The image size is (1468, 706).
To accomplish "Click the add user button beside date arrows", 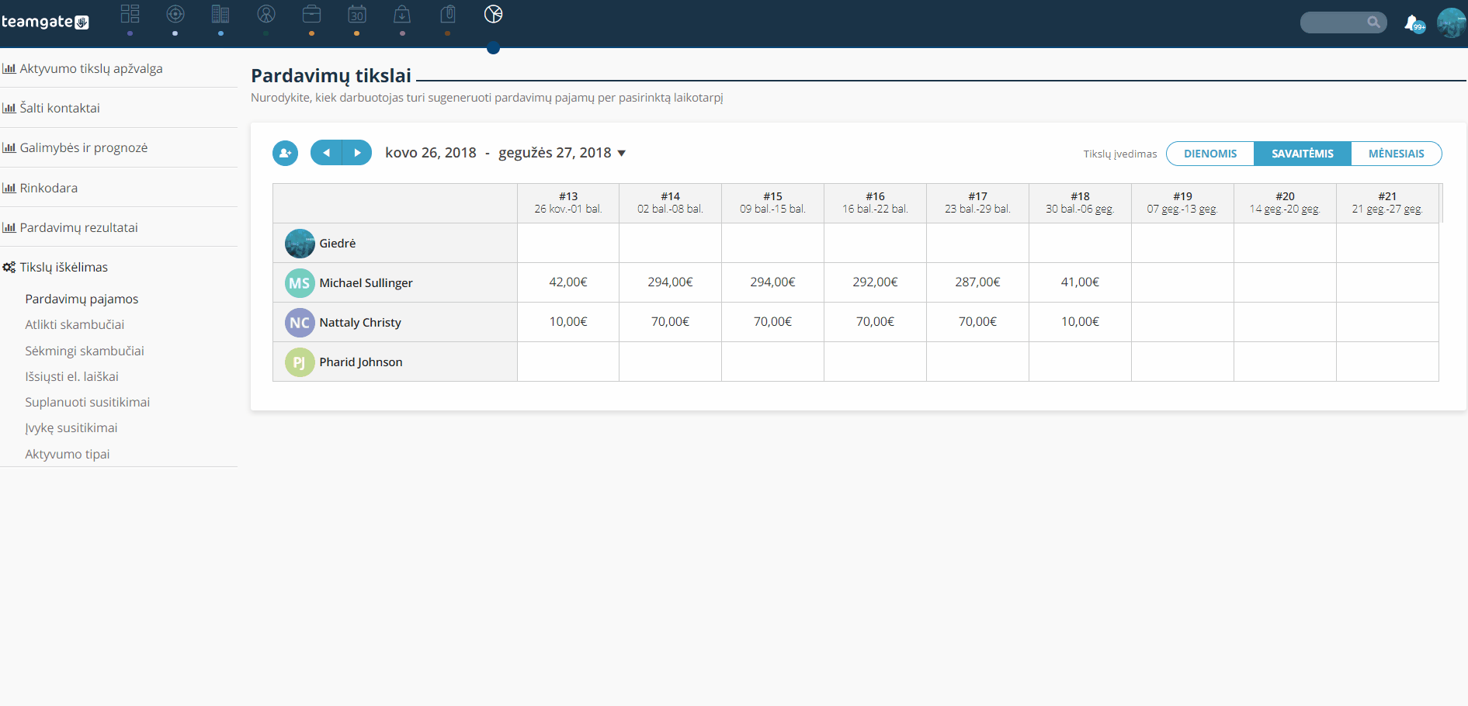I will tap(286, 153).
